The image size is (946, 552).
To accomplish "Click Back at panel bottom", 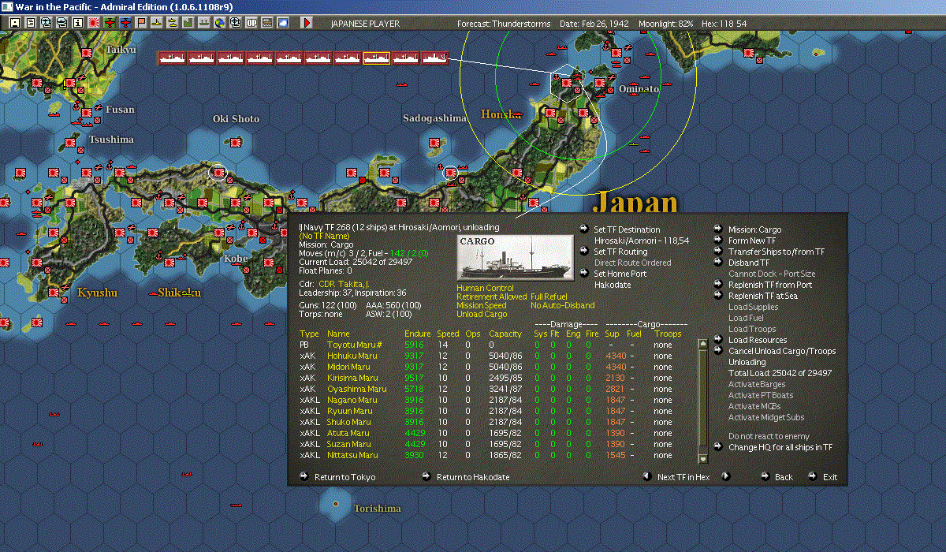I will point(784,477).
